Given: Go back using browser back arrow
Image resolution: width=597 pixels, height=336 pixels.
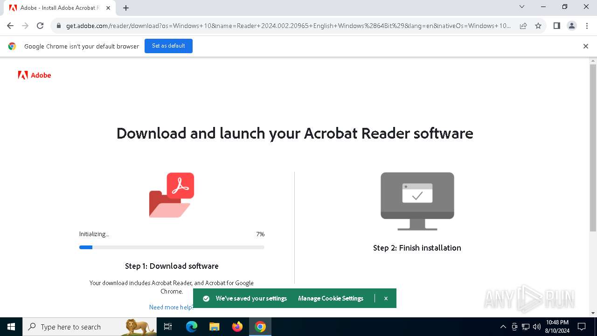Looking at the screenshot, I should 10,26.
